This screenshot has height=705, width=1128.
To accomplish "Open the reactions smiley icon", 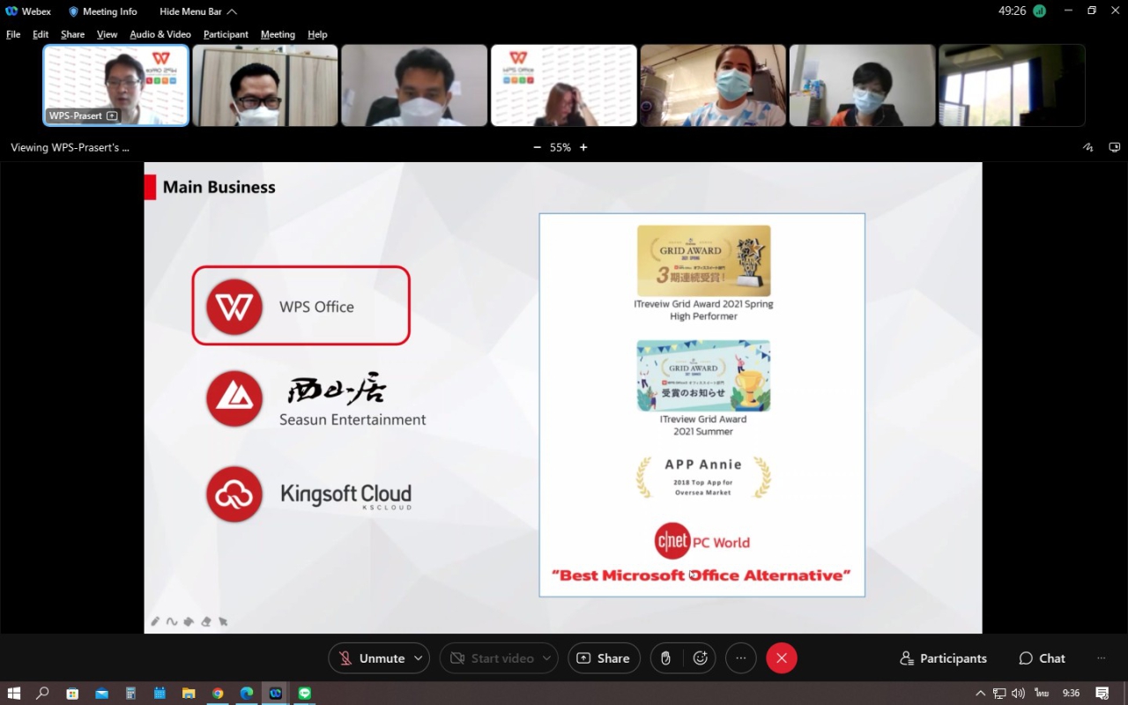I will [701, 658].
